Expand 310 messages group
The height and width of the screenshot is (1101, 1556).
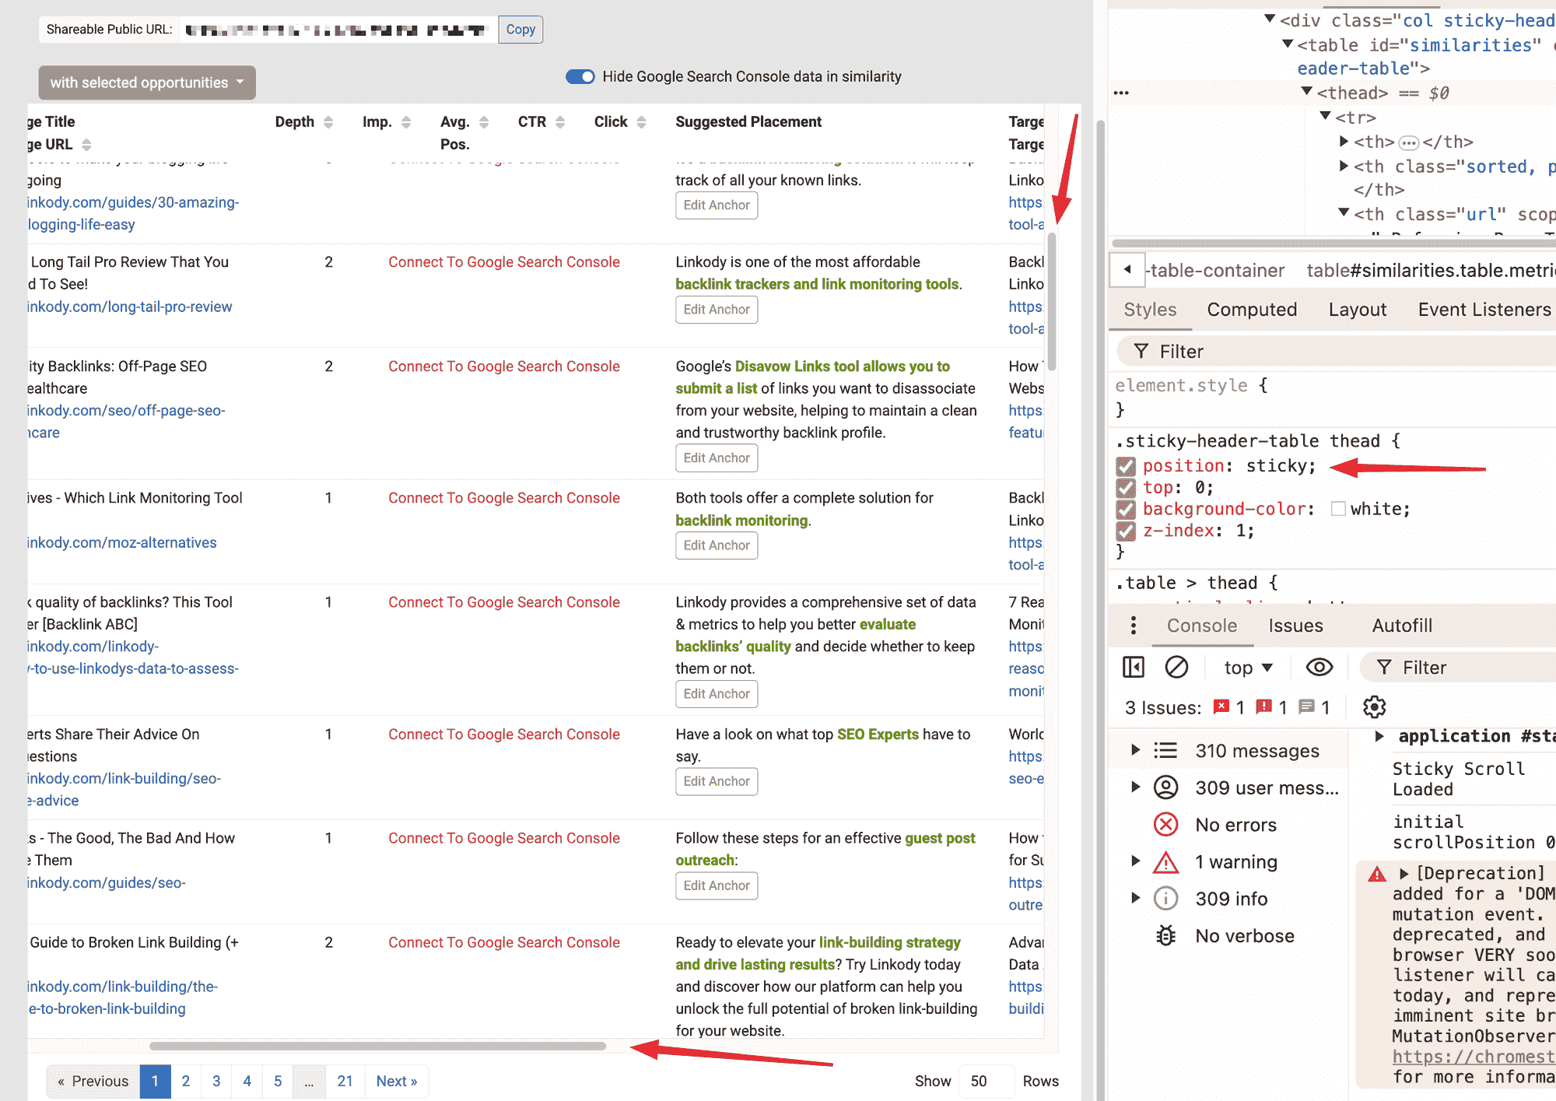(x=1135, y=750)
